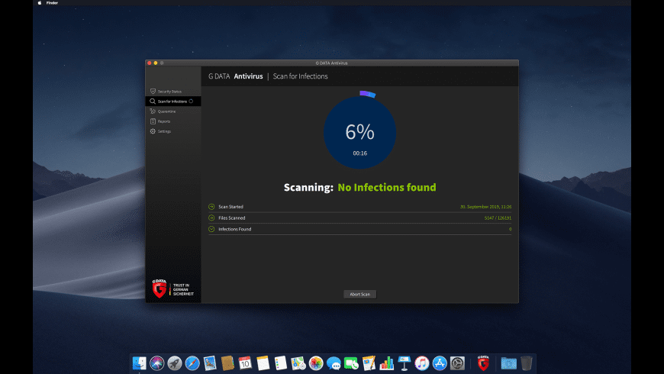The height and width of the screenshot is (374, 664).
Task: Open Notes from the Dock
Action: click(x=263, y=363)
